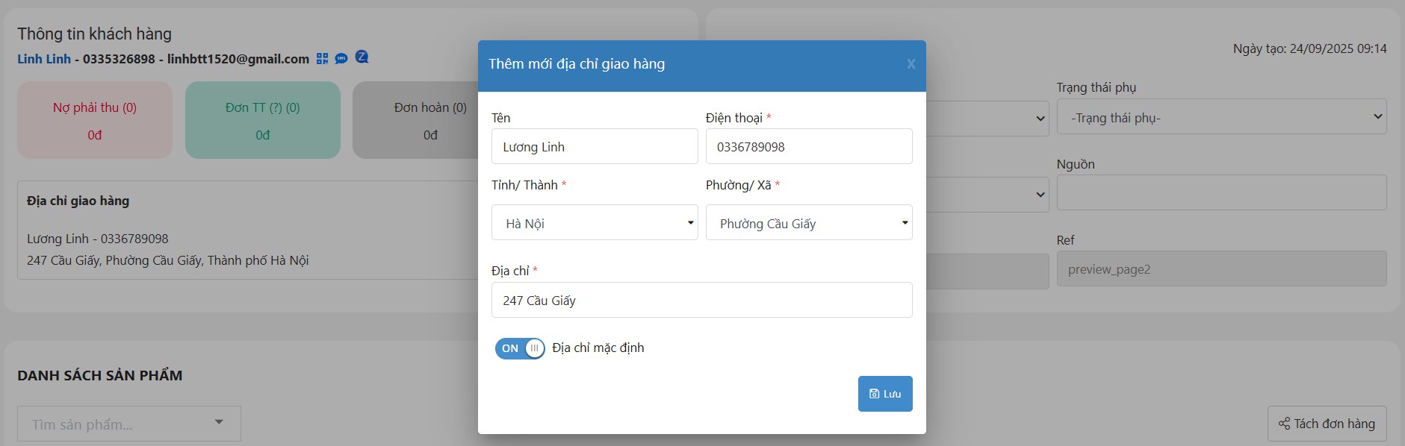Click the Địa chỉ address field
Image resolution: width=1405 pixels, height=446 pixels.
click(x=701, y=301)
